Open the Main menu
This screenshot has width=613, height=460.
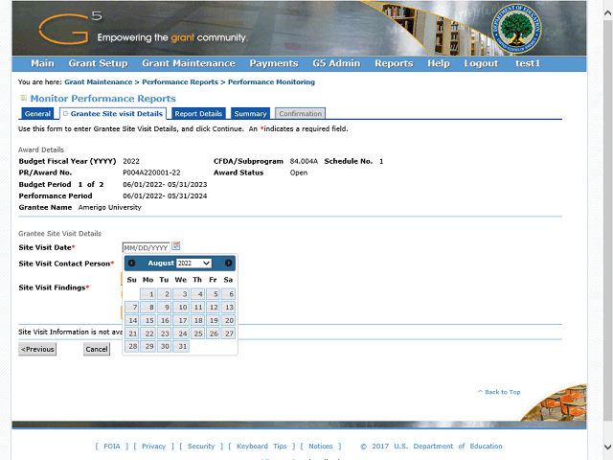42,63
